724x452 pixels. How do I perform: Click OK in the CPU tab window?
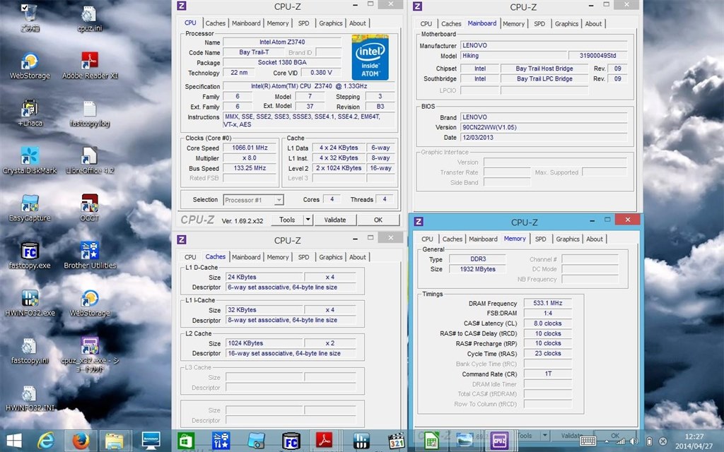tap(378, 220)
